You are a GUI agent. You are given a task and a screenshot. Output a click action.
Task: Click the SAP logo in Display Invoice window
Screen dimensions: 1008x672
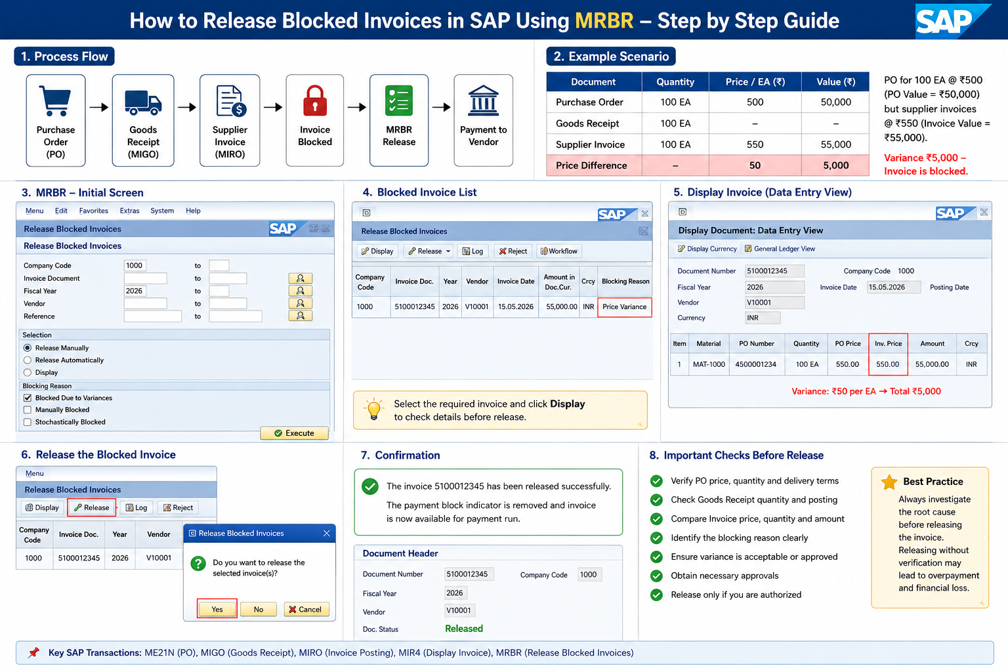coord(955,213)
